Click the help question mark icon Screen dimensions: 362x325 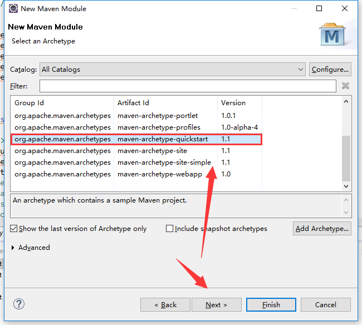tap(19, 304)
